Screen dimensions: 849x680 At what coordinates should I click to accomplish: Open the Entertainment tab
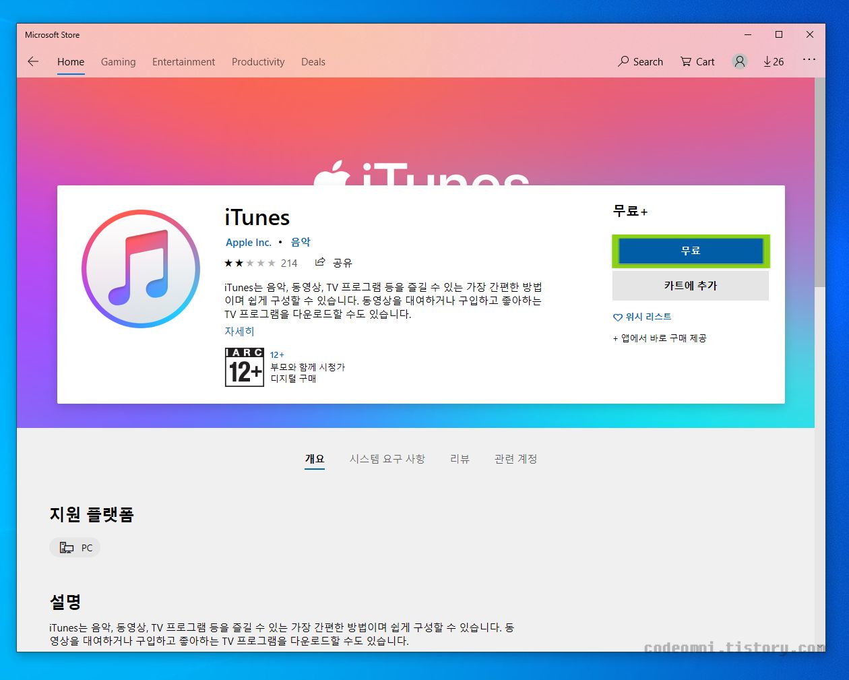tap(183, 62)
